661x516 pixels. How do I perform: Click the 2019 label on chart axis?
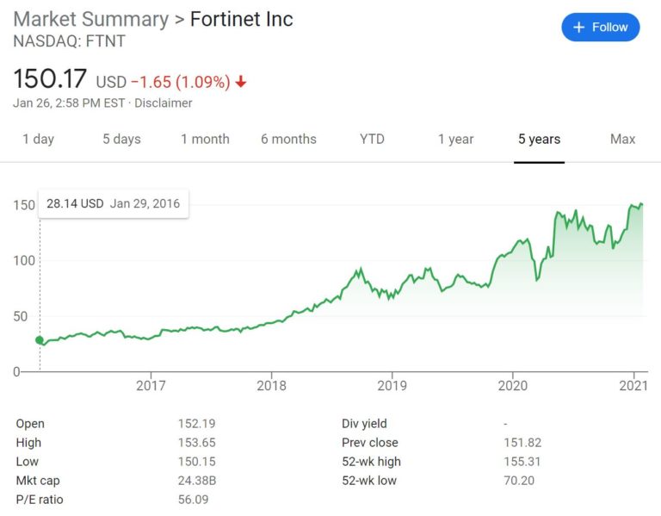(392, 386)
